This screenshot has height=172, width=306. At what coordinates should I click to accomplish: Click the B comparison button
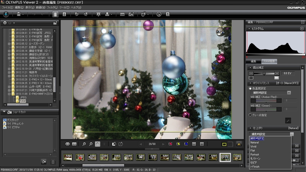(x=202, y=144)
